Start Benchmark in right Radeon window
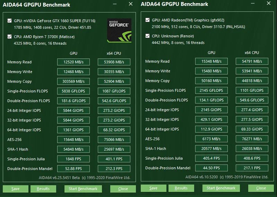Viewport: 277px width, 197px height. (x=221, y=188)
